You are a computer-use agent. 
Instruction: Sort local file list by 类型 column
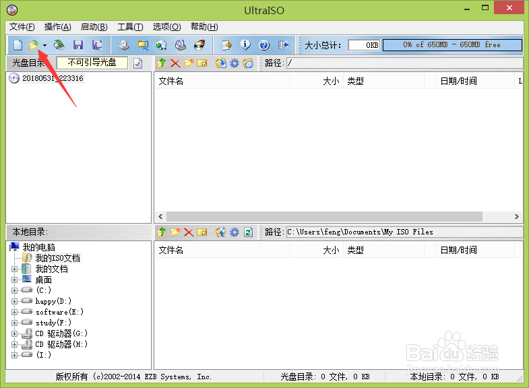tap(383, 251)
